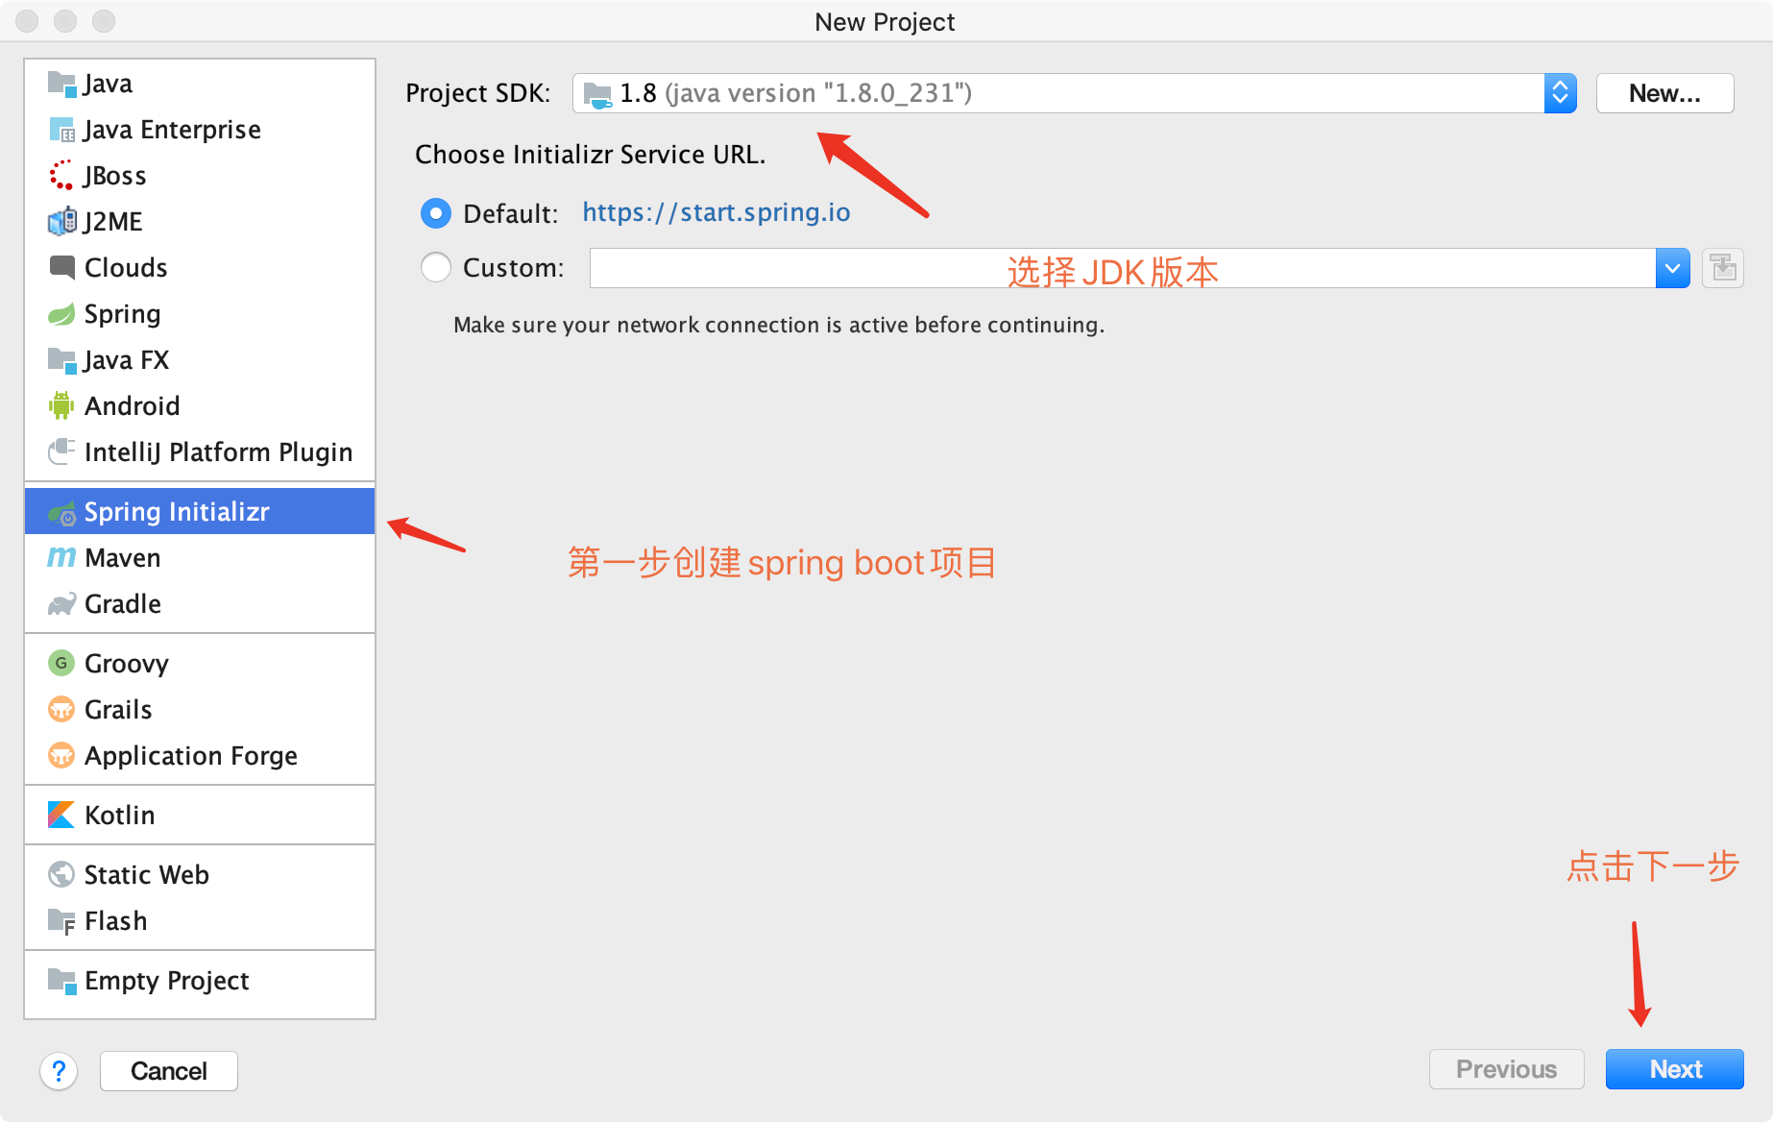Select the Custom service URL radio button
This screenshot has height=1122, width=1773.
coord(436,267)
